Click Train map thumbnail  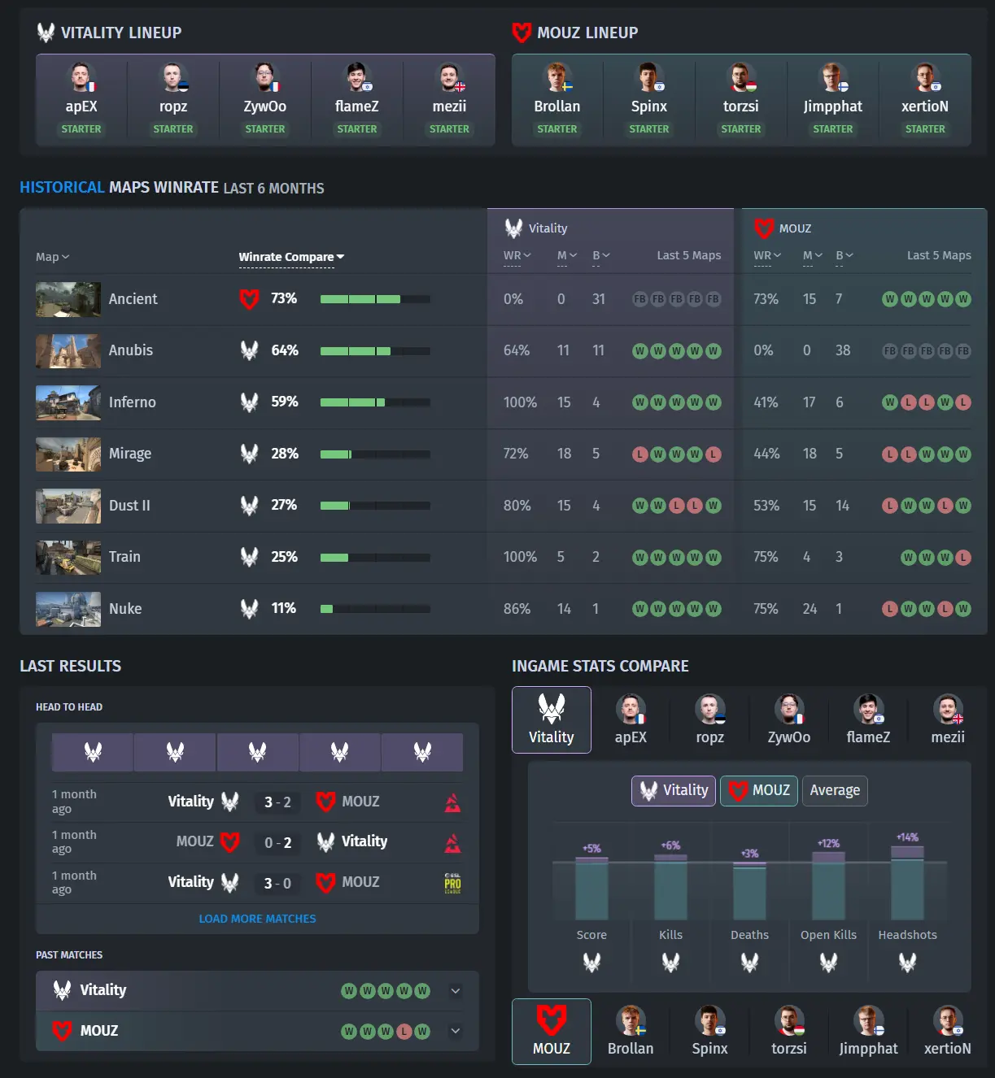coord(68,557)
